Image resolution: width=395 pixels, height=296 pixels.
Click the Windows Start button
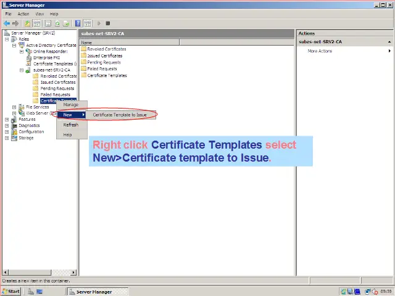click(x=11, y=291)
